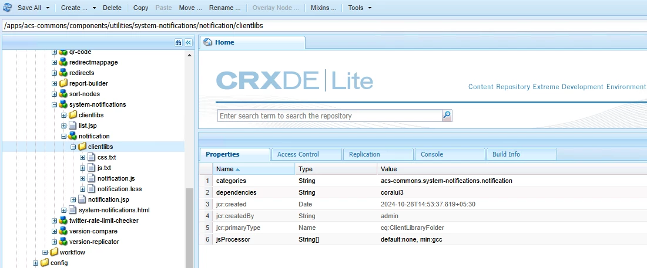Expand the report-builder tree node
The image size is (647, 268).
54,84
